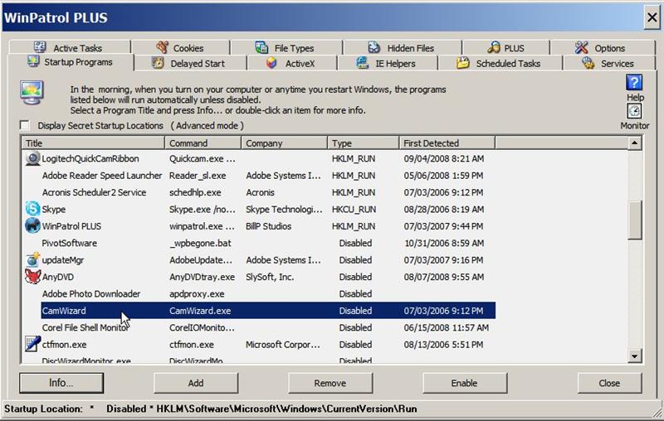Click the WinPatrol PLUS dog icon in list
This screenshot has width=664, height=421.
pos(32,225)
